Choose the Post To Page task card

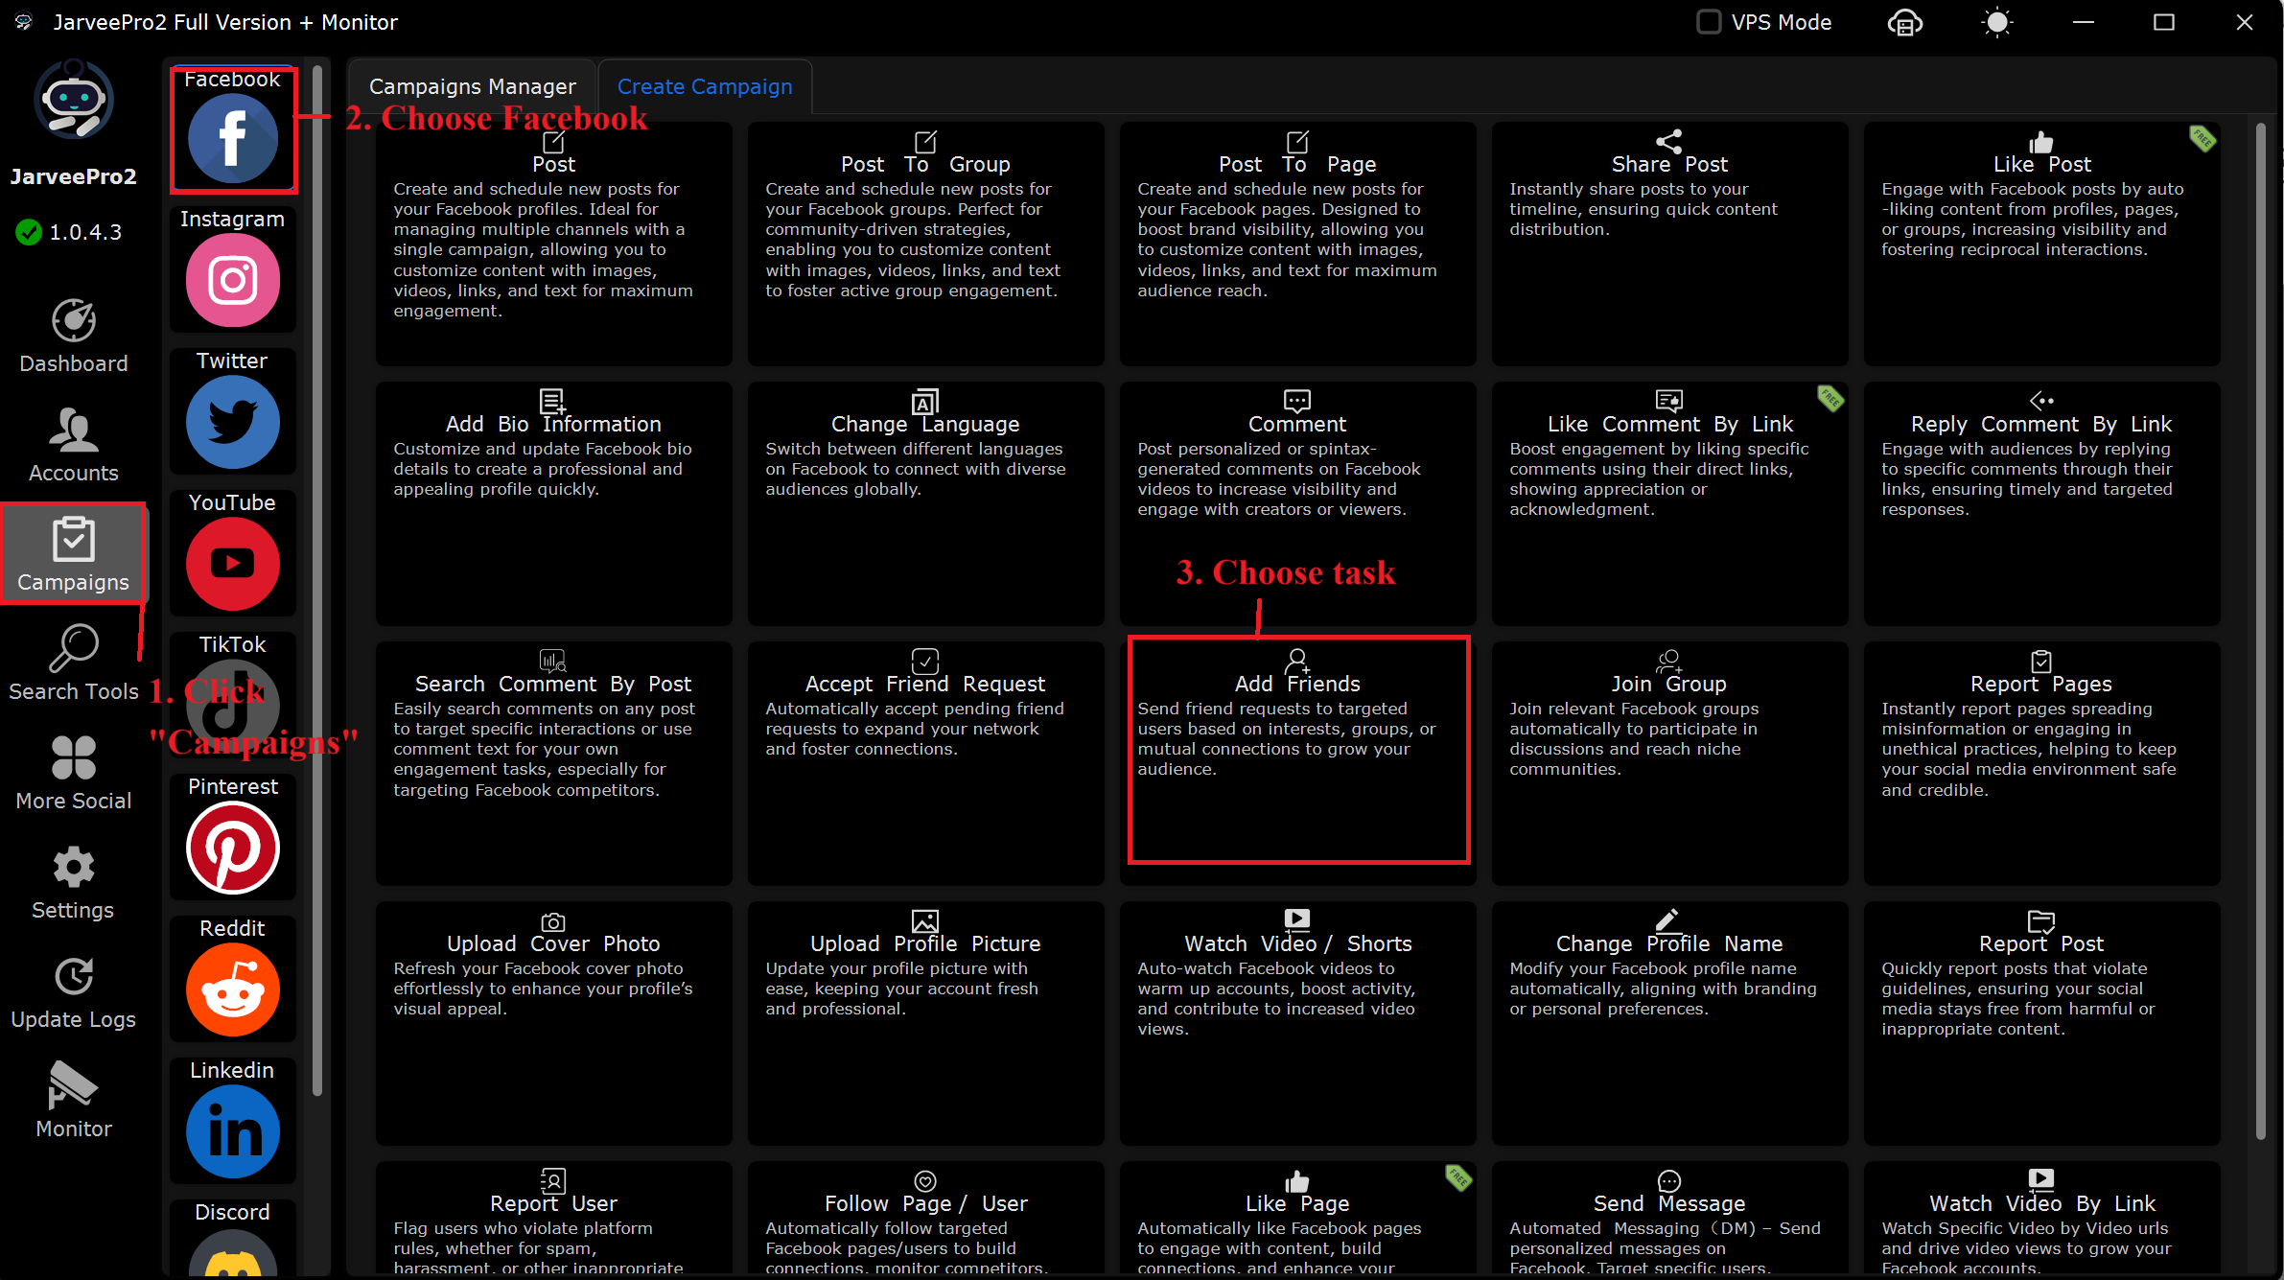[1297, 244]
